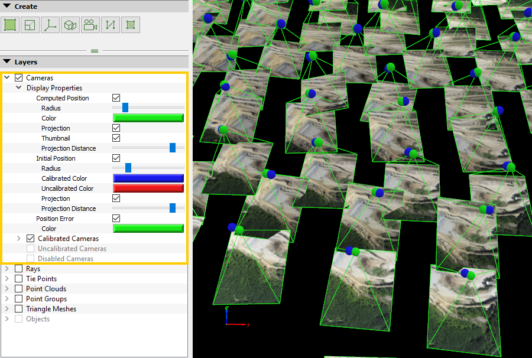
Task: Create a new 3D box object
Action: click(70, 24)
